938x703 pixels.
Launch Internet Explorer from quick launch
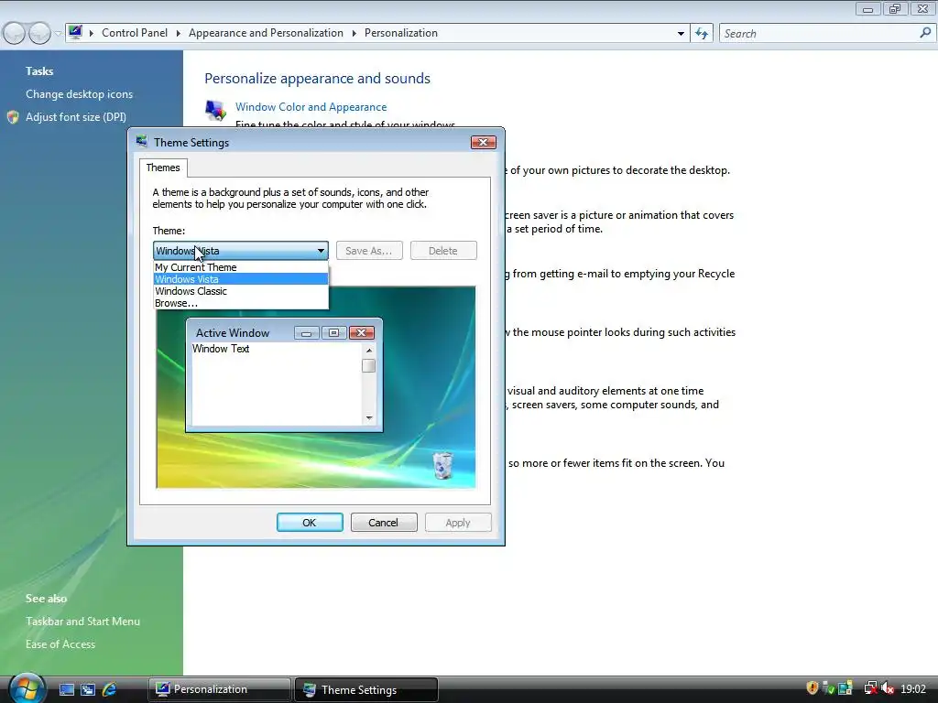(x=110, y=690)
